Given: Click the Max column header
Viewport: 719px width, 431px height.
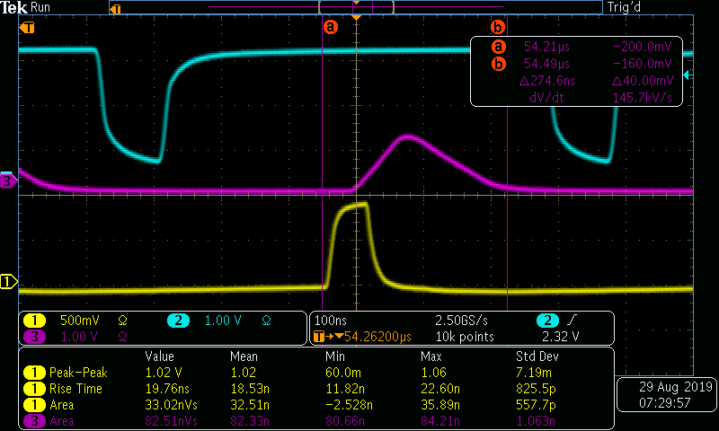Looking at the screenshot, I should [x=431, y=356].
